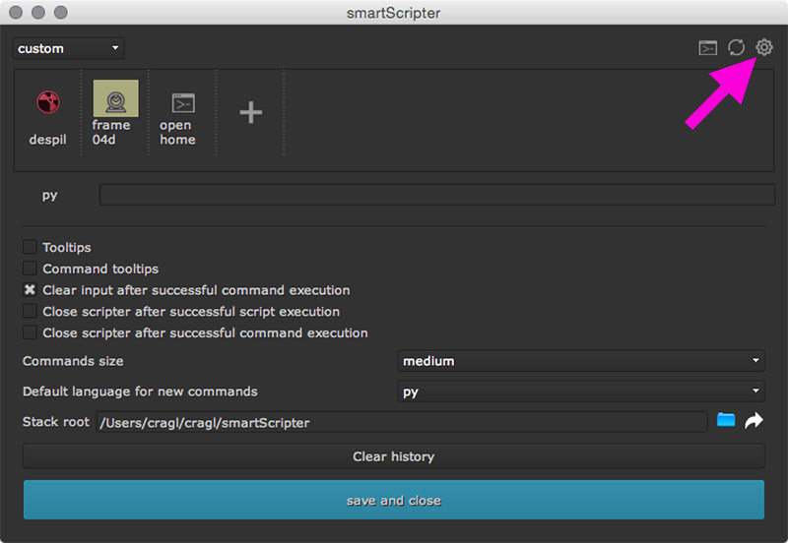Viewport: 788px width, 543px height.
Task: Select the frame 04d command icon
Action: pyautogui.click(x=115, y=98)
